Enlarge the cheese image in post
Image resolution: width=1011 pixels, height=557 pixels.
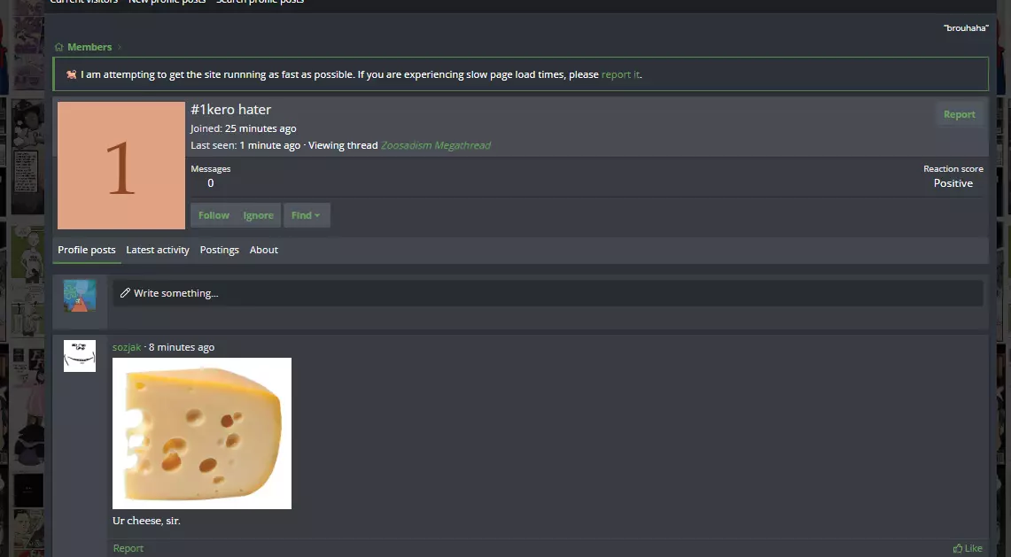coord(202,433)
